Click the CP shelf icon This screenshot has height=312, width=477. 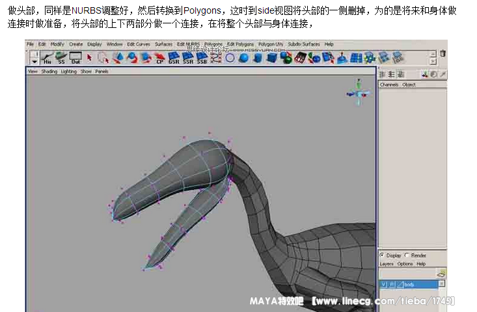pyautogui.click(x=159, y=58)
